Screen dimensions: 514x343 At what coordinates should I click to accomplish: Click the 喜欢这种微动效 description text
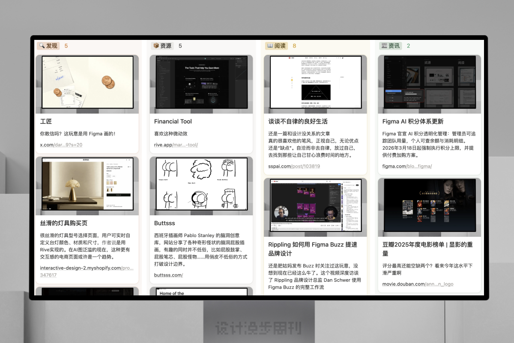tap(171, 134)
